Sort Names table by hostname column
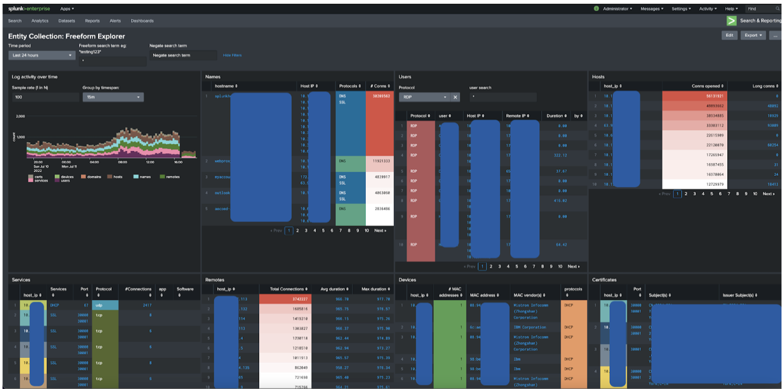The width and height of the screenshot is (784, 389). (x=226, y=85)
